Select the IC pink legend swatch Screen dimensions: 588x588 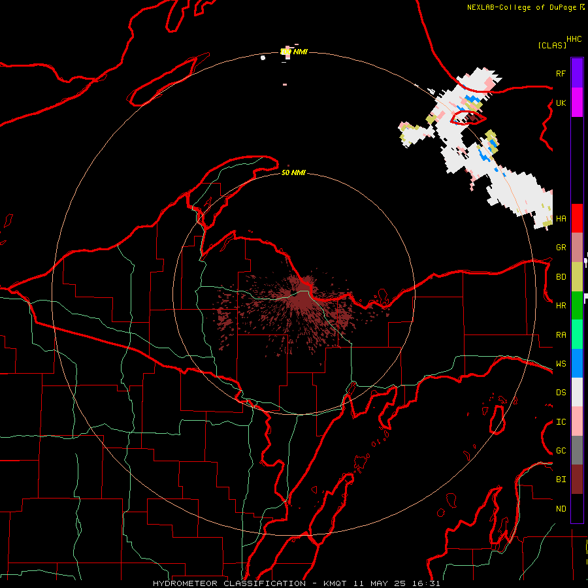tap(577, 421)
